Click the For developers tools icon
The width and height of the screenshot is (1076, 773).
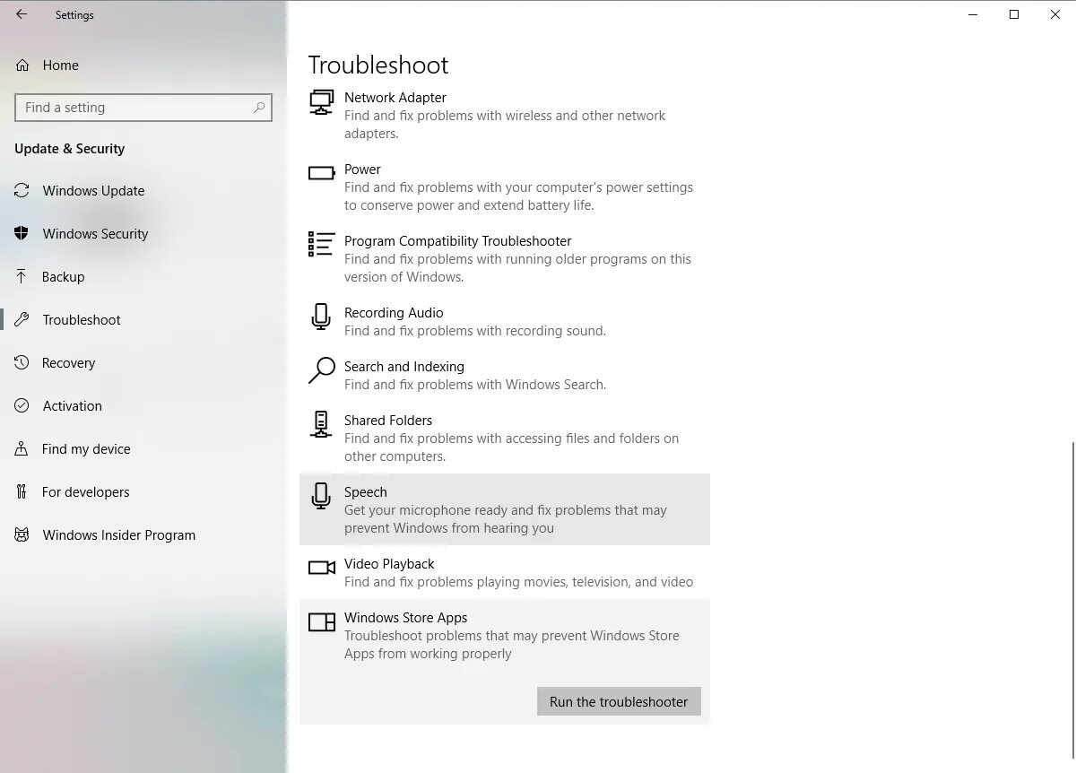tap(22, 491)
